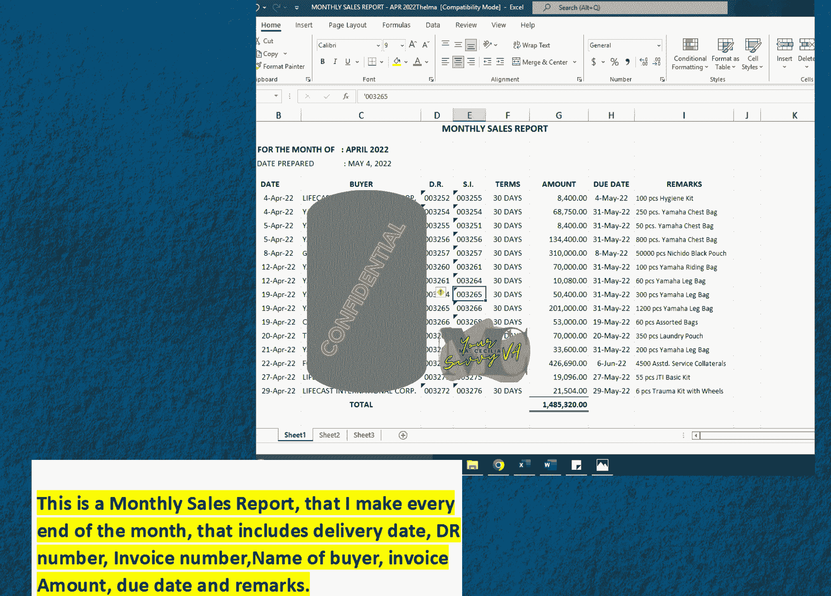Toggle Wrap Text

tap(531, 45)
